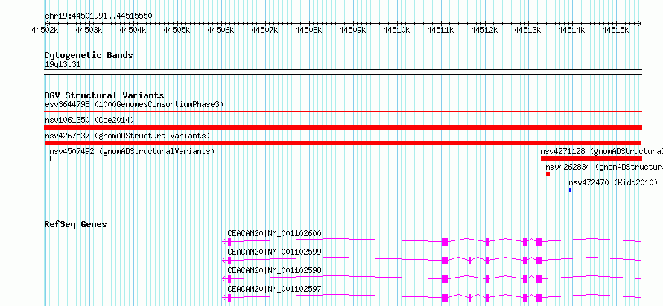Select NM_001102599's thin exon between 44511k and 44512k

point(470,261)
